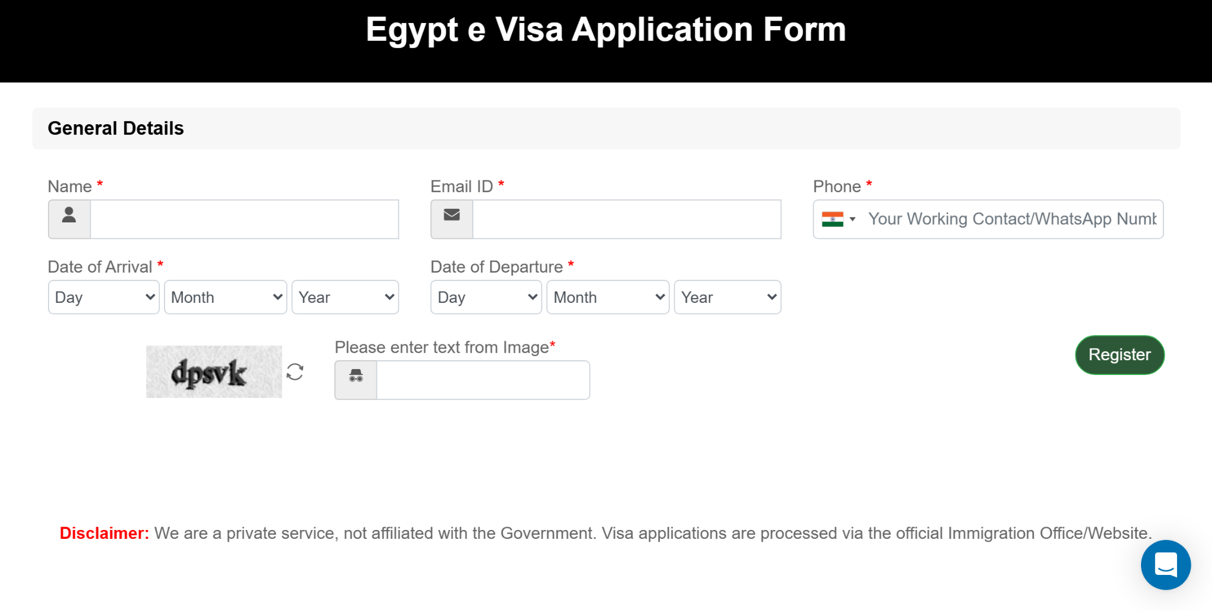Click the India flag country selector

pos(833,219)
